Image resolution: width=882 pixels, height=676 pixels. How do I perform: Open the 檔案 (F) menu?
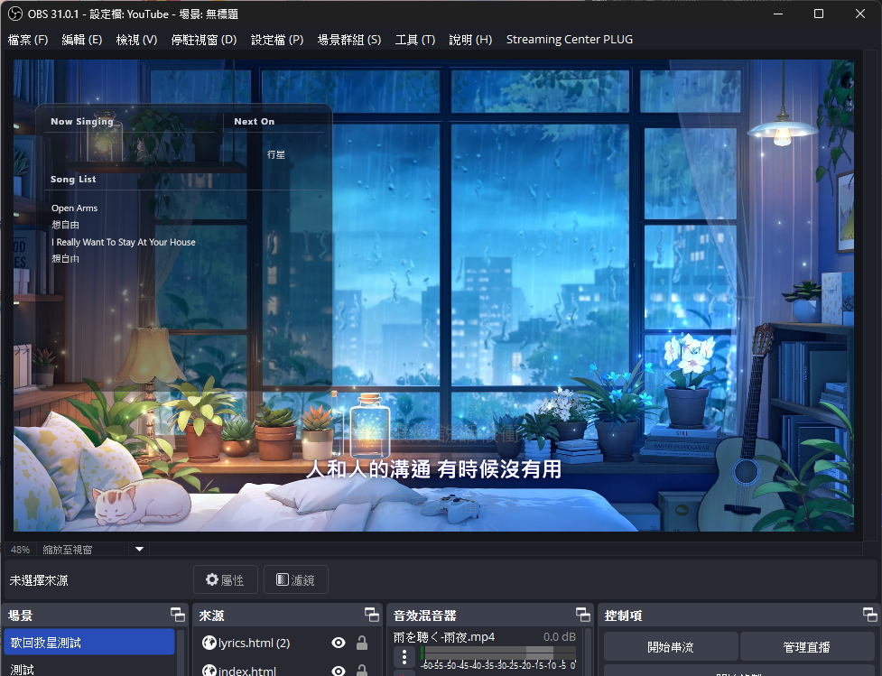coord(28,40)
